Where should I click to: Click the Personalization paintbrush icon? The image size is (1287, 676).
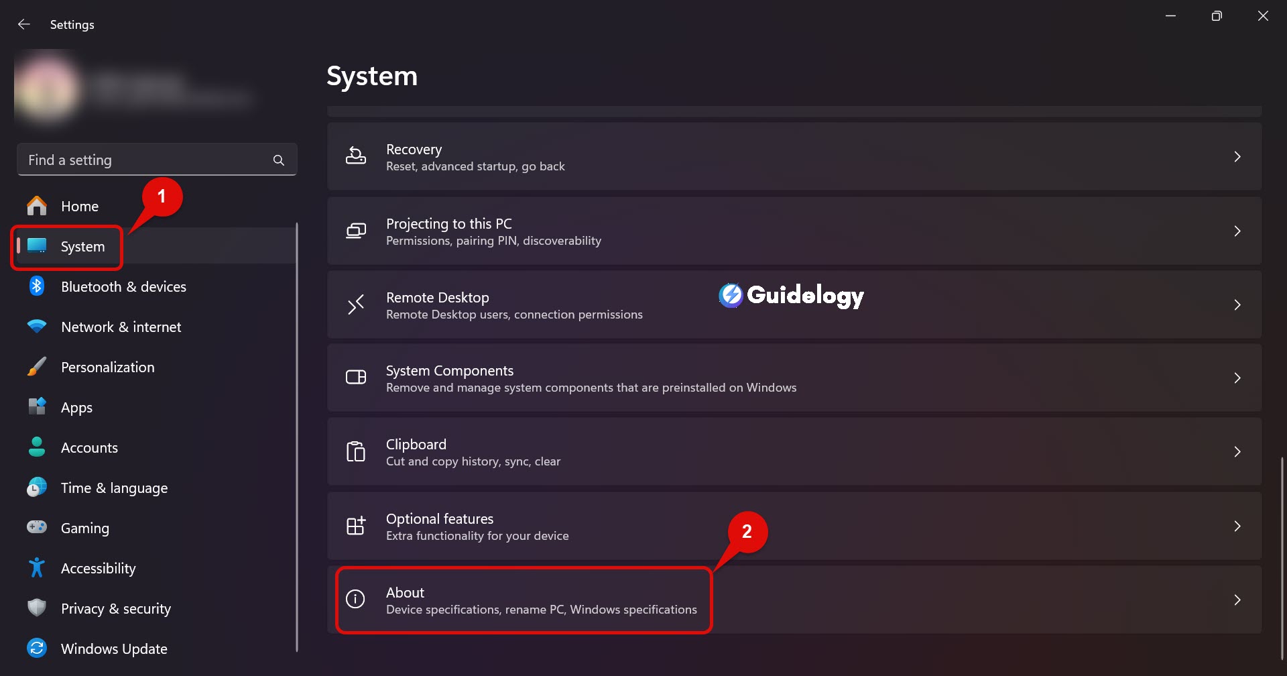click(x=37, y=367)
